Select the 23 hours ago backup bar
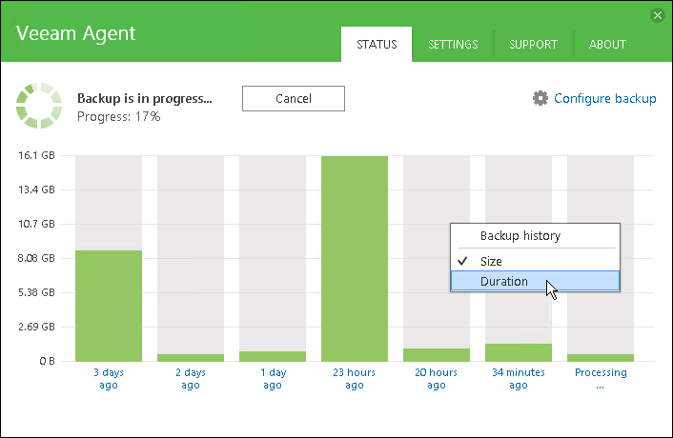The width and height of the screenshot is (673, 438). (x=355, y=257)
